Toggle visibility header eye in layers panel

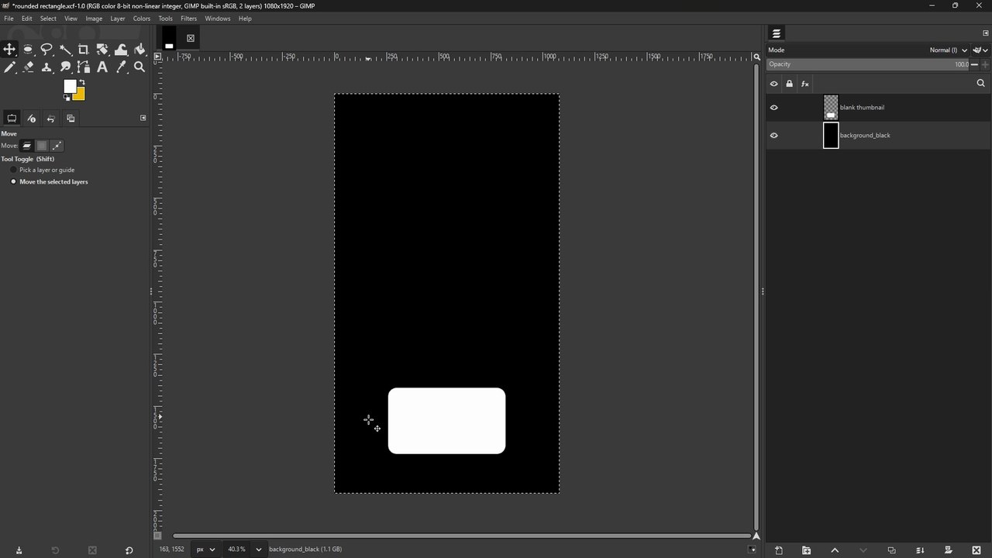tap(773, 84)
